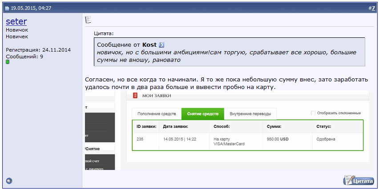Click the 950.00 USD amount
379x190 pixels.
pos(278,139)
